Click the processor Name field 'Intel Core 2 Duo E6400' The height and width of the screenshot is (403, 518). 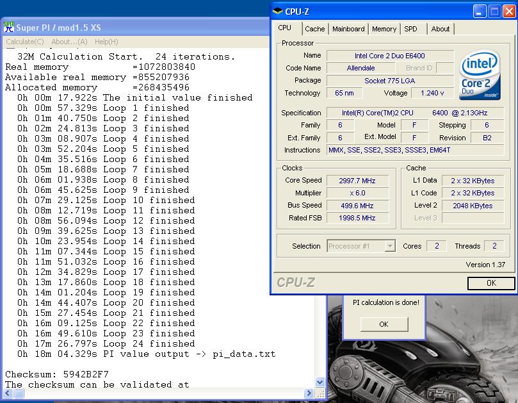(x=390, y=56)
